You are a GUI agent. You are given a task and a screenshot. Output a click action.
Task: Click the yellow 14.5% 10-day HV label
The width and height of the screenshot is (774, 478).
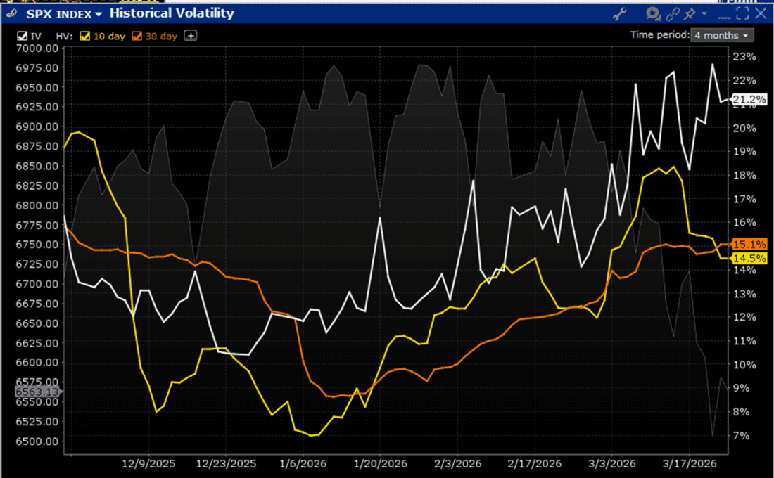point(749,259)
